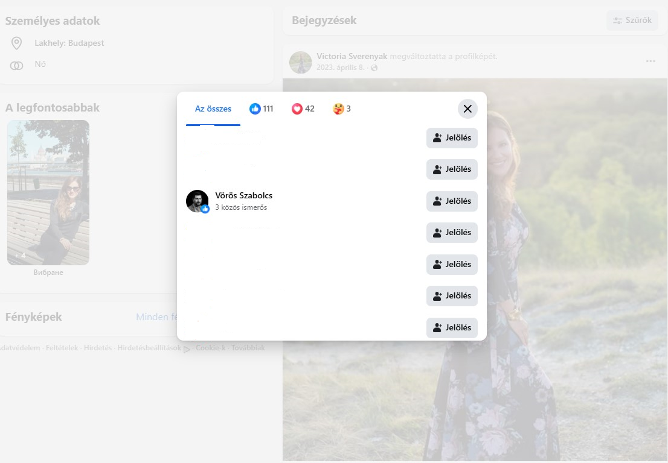668x463 pixels.
Task: Show the heart reactions tab (42)
Action: pyautogui.click(x=303, y=109)
